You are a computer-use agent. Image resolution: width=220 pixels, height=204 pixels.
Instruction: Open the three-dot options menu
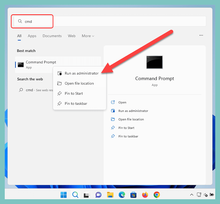click(201, 35)
